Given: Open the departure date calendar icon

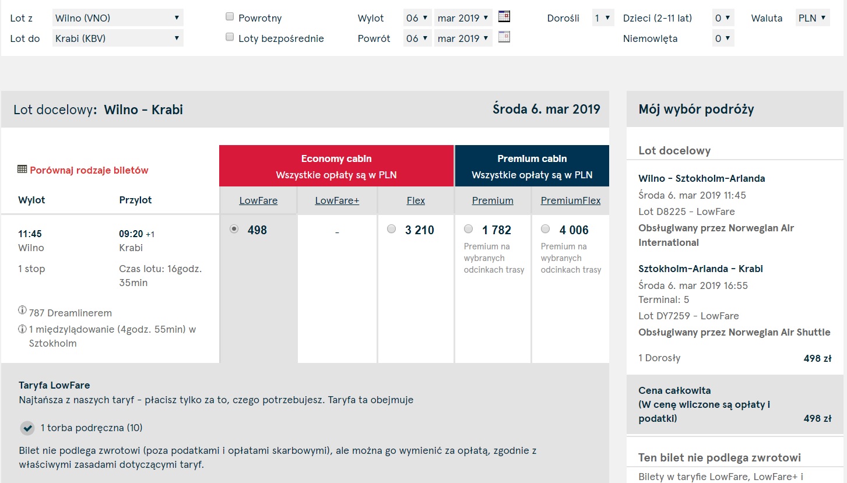Looking at the screenshot, I should coord(504,16).
